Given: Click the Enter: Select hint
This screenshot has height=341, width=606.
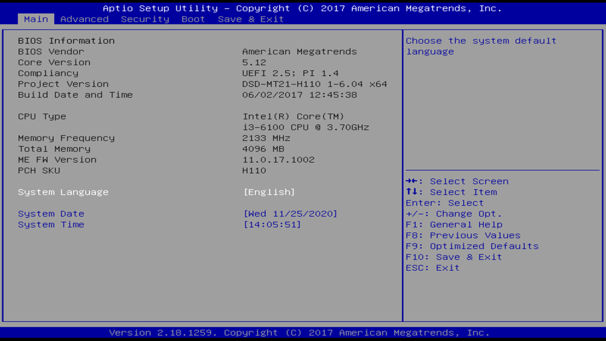Looking at the screenshot, I should pos(445,203).
